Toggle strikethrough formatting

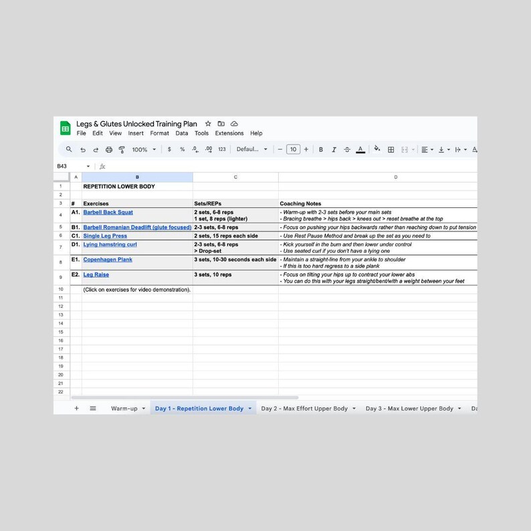[x=347, y=150]
